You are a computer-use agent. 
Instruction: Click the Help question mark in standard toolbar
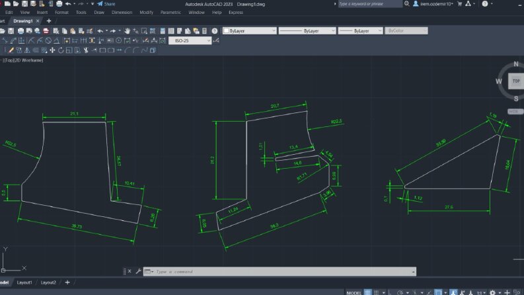pos(215,31)
